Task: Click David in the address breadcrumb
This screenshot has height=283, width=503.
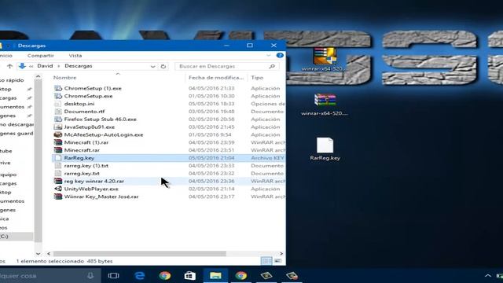Action: [x=45, y=66]
